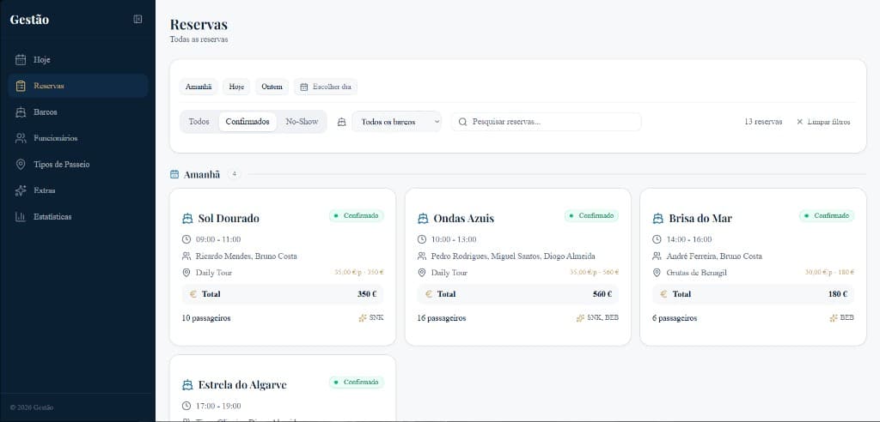Click the Amanhã section count badge 4

coord(234,174)
